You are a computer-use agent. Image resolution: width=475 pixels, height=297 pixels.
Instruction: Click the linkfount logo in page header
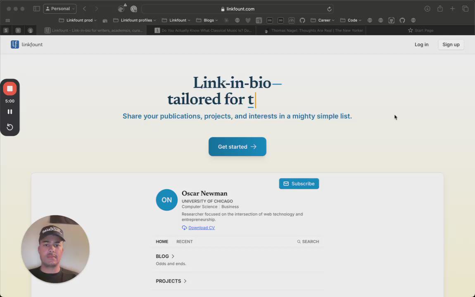27,45
